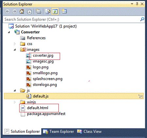Select storelogo.png file
The height and width of the screenshot is (138, 147).
(45, 85)
